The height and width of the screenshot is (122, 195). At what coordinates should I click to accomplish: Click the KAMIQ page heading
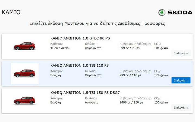tap(11, 12)
